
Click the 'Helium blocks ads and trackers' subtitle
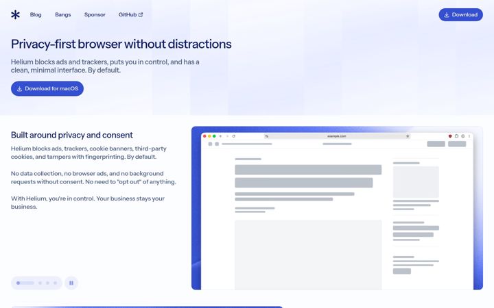click(x=105, y=66)
